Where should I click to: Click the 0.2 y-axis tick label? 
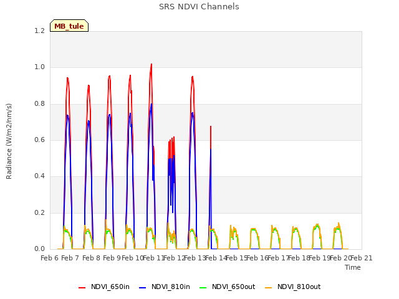(x=39, y=212)
